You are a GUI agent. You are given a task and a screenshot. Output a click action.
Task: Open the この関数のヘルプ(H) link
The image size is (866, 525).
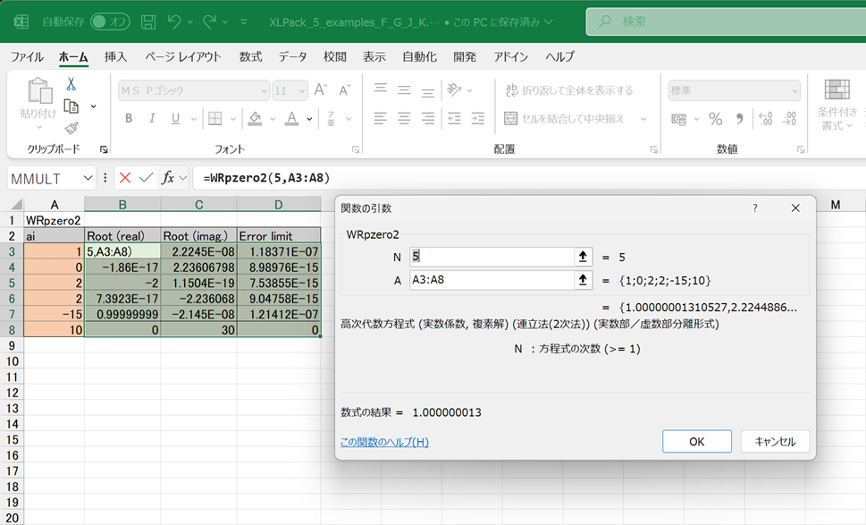(x=384, y=442)
